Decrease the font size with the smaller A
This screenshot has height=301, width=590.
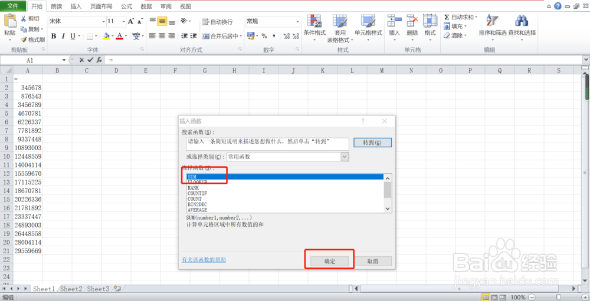tap(140, 21)
